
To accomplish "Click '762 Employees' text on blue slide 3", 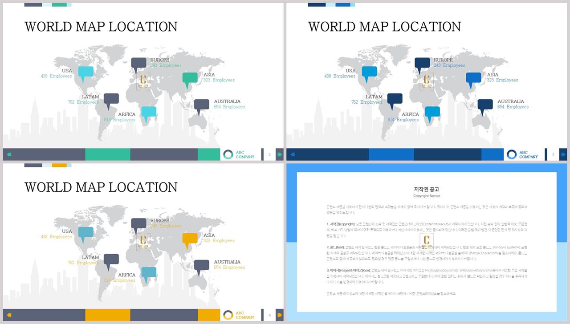I will pyautogui.click(x=366, y=102).
